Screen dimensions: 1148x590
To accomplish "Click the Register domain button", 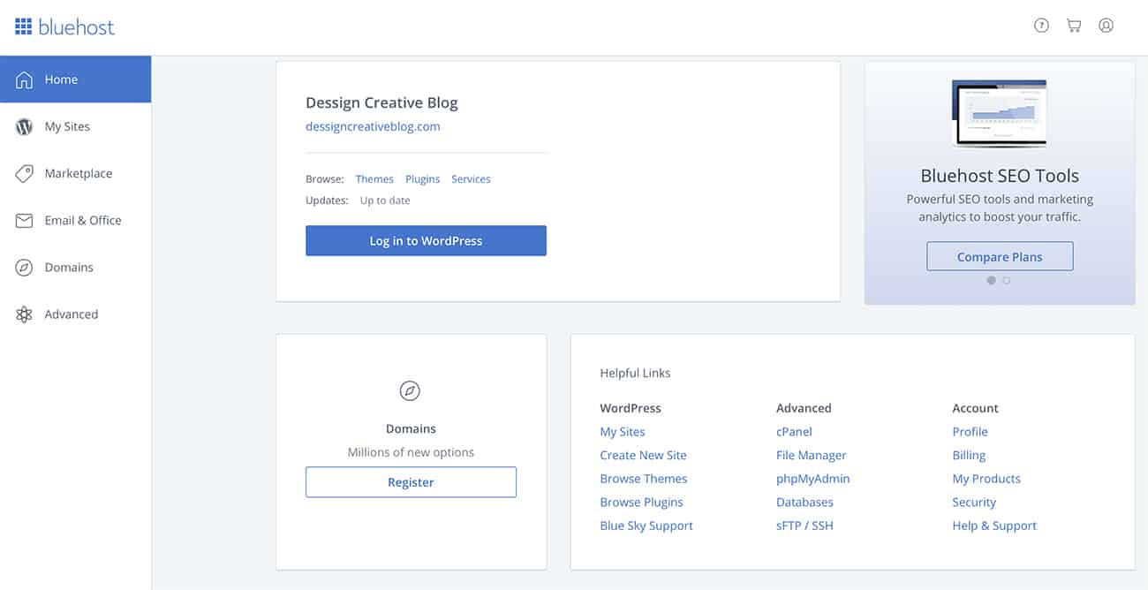I will 411,482.
